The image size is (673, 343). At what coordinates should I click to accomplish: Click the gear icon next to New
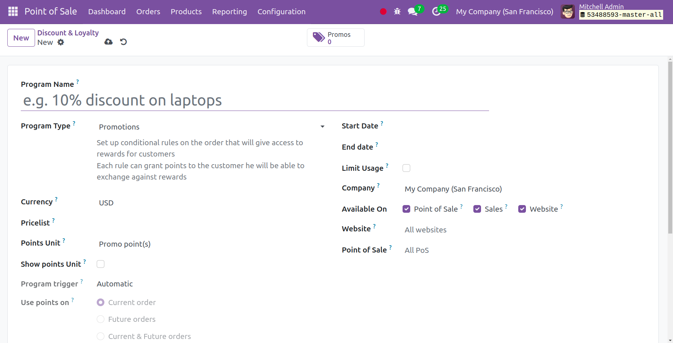61,42
